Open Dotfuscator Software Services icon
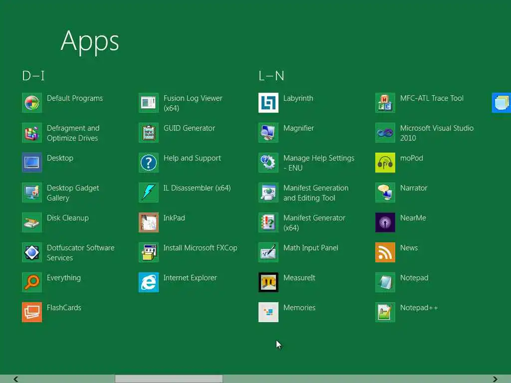The width and height of the screenshot is (511, 383). pos(32,252)
